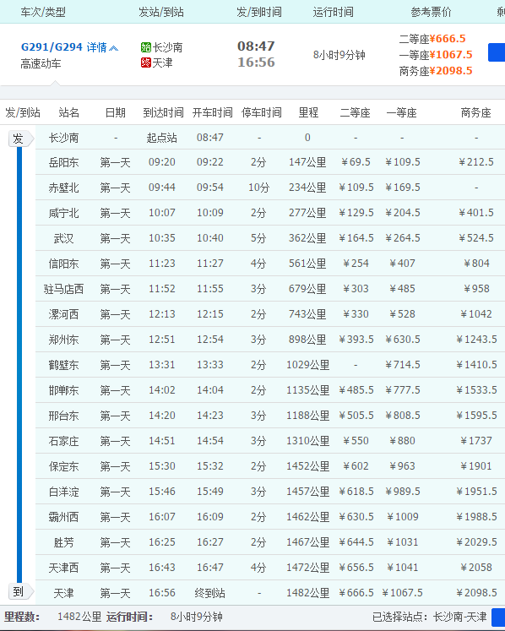
Task: Click the ¥550 second-class price for 石家庄
Action: point(356,441)
